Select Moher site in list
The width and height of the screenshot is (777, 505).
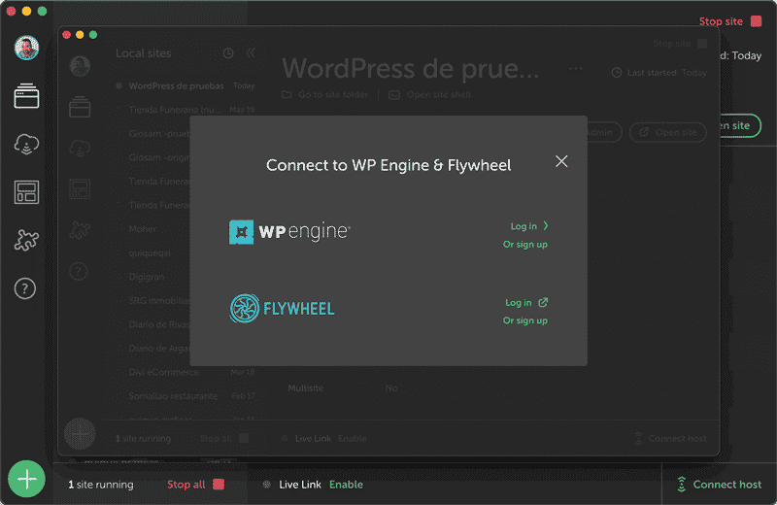pos(143,229)
